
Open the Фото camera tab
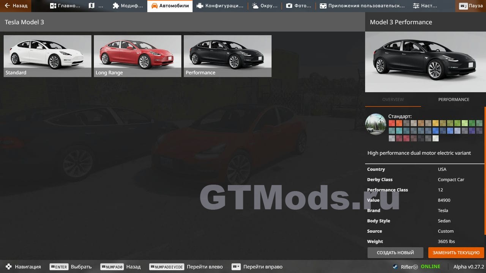(x=298, y=6)
